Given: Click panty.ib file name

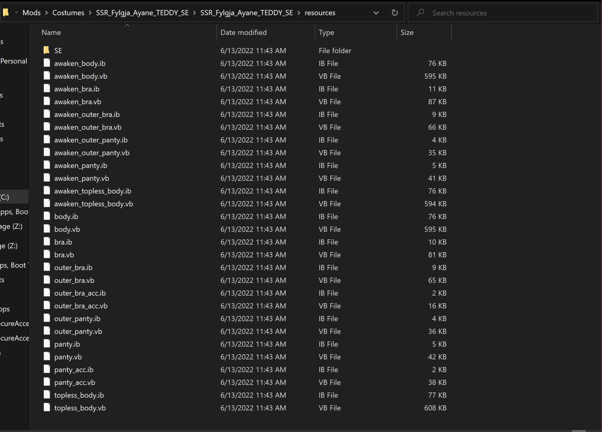Looking at the screenshot, I should [67, 344].
